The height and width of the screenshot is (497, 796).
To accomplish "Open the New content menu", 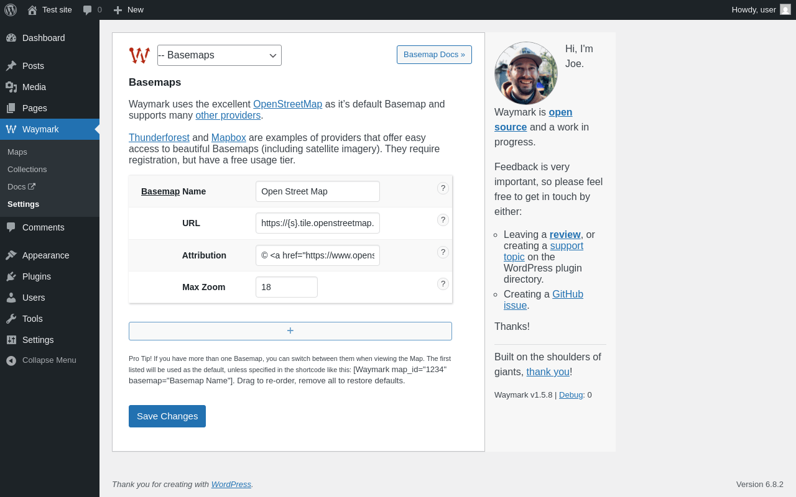I will pyautogui.click(x=129, y=10).
